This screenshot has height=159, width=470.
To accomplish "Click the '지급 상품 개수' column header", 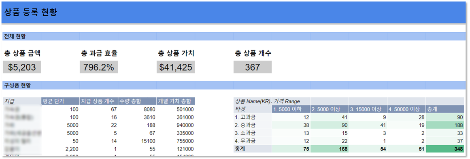I will coord(99,101).
